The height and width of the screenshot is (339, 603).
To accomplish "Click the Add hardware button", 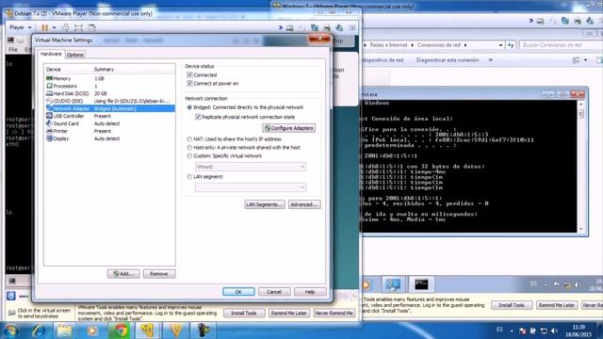I will coord(123,274).
